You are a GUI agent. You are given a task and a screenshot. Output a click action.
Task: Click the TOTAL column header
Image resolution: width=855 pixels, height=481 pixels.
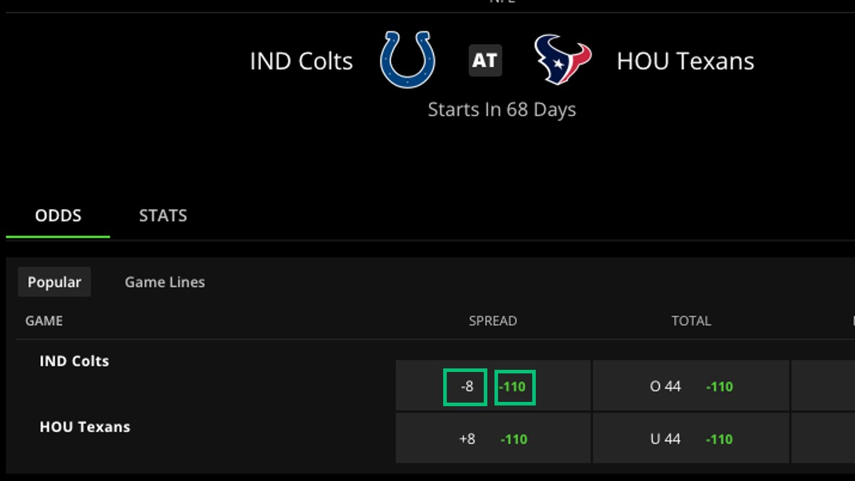point(691,321)
